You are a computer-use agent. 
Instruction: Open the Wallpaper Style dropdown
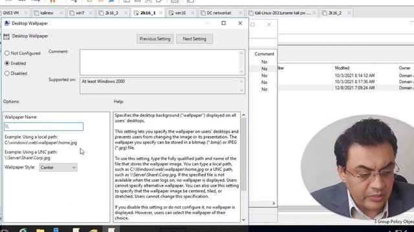point(58,168)
